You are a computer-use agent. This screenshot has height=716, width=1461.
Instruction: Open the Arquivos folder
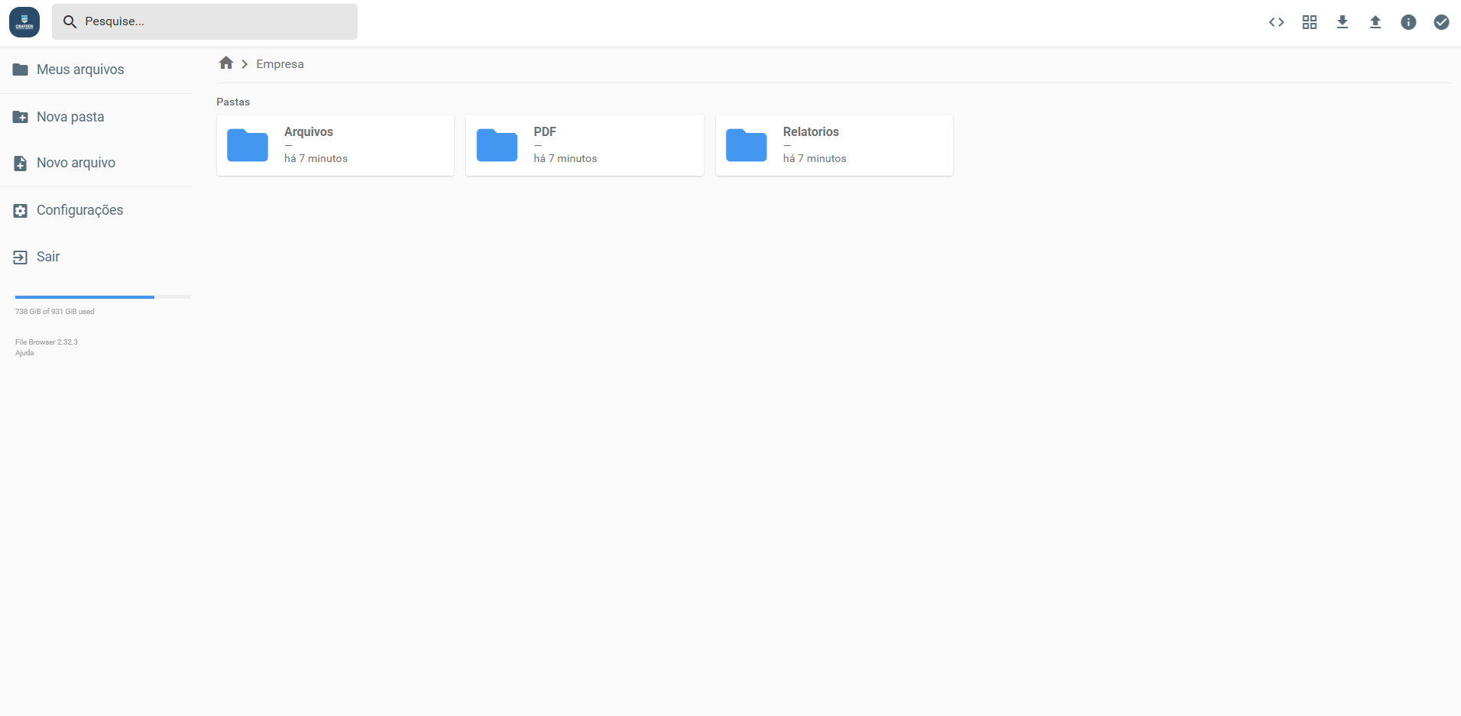335,144
